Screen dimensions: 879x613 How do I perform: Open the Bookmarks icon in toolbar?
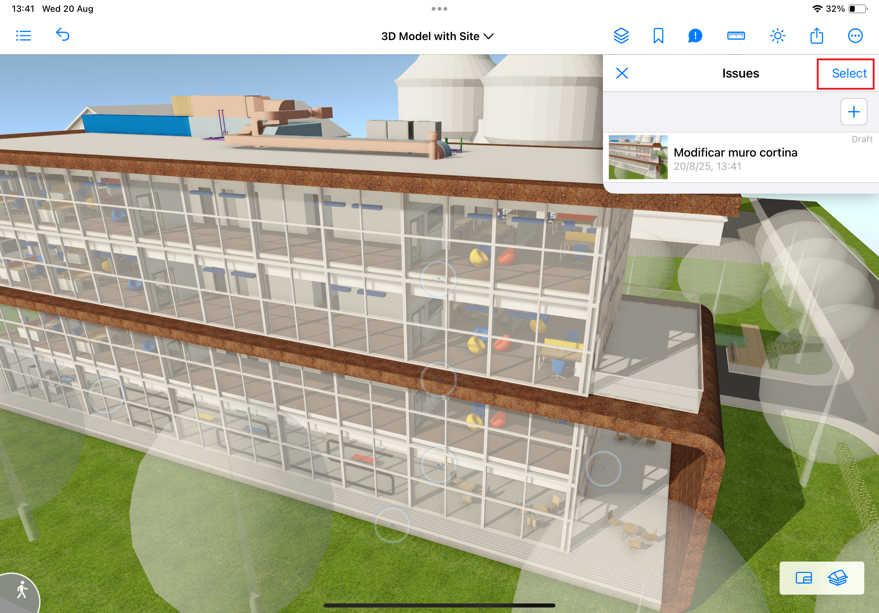pos(658,36)
